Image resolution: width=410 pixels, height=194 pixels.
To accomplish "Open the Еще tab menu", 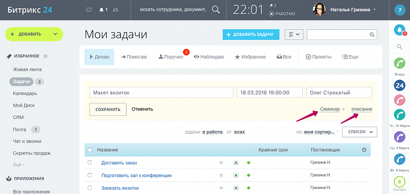I will coord(350,57).
